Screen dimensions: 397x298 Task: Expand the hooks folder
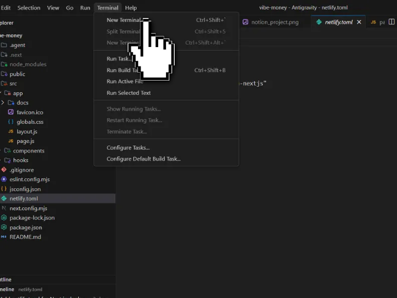[57, 160]
